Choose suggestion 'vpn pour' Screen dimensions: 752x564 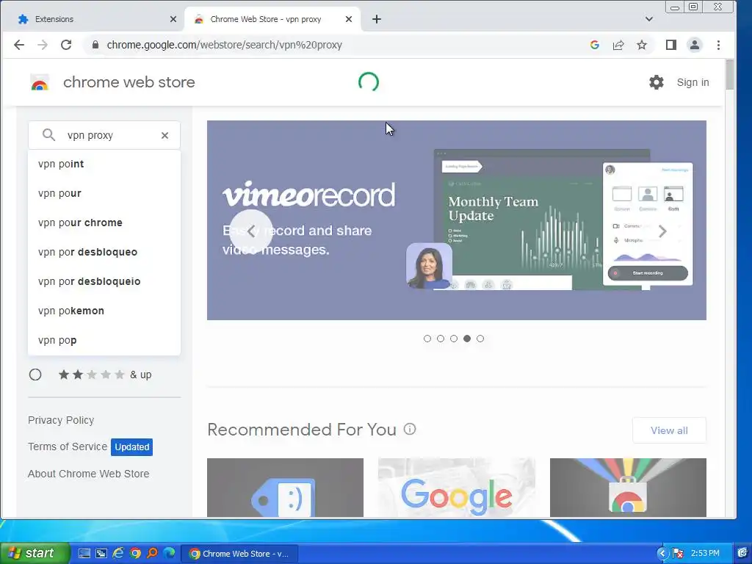[104, 193]
